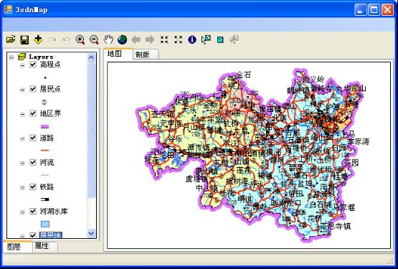
Task: Click the 白石铺 label on map
Action: click(x=321, y=204)
